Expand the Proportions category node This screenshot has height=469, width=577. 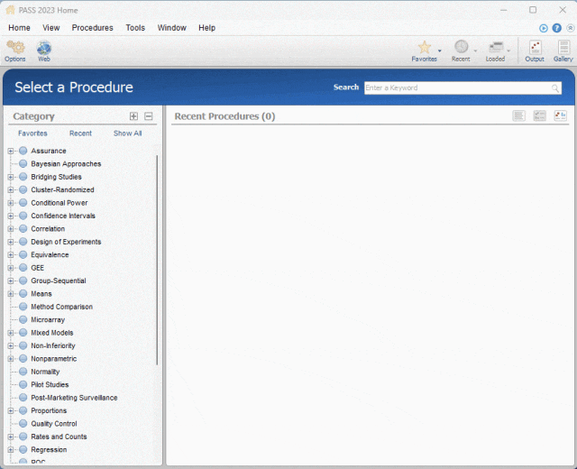[x=11, y=411]
